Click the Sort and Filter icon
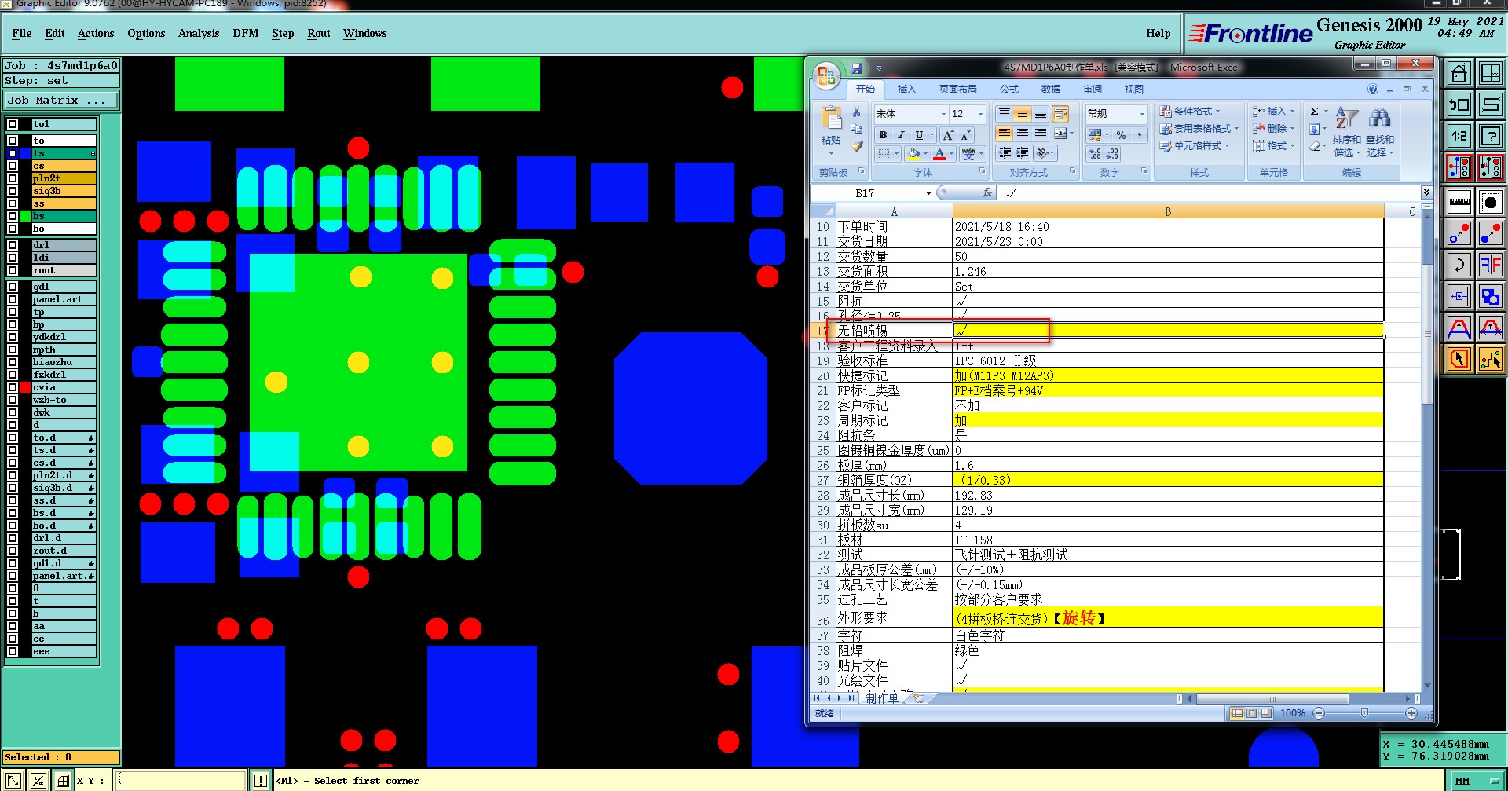Viewport: 1508px width, 791px height. coord(1346,118)
